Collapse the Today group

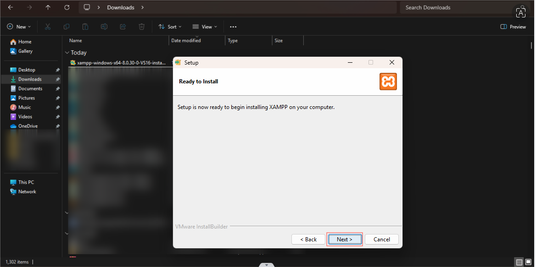point(67,53)
